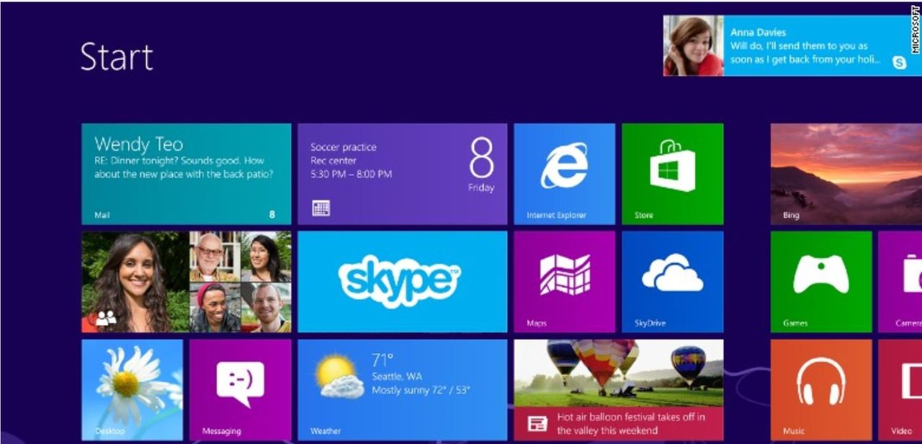Open the SkyDrive cloud tile
Screen dimensions: 922x444
coord(672,281)
